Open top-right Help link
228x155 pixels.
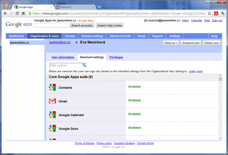(x=207, y=21)
